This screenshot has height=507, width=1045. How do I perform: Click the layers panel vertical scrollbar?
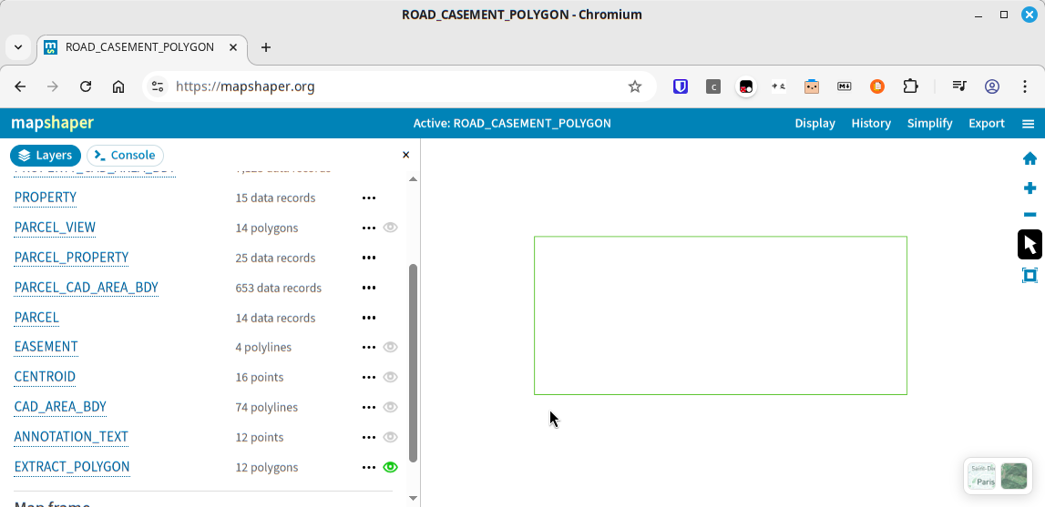click(414, 363)
